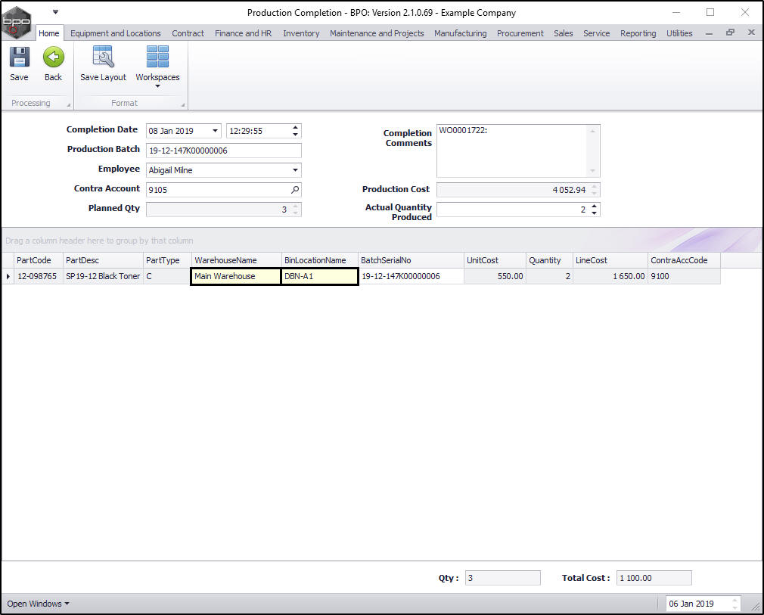Open the Sales tab
764x615 pixels.
click(564, 33)
